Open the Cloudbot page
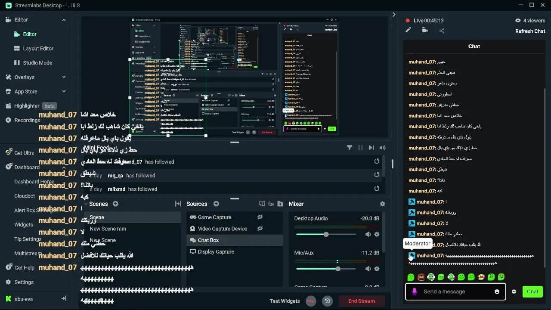This screenshot has height=310, width=551. 25,196
